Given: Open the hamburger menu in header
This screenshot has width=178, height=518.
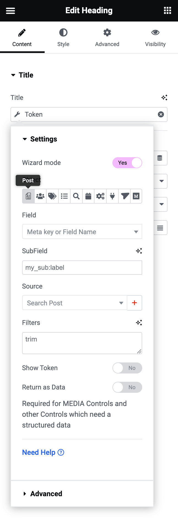Looking at the screenshot, I should coord(10,11).
